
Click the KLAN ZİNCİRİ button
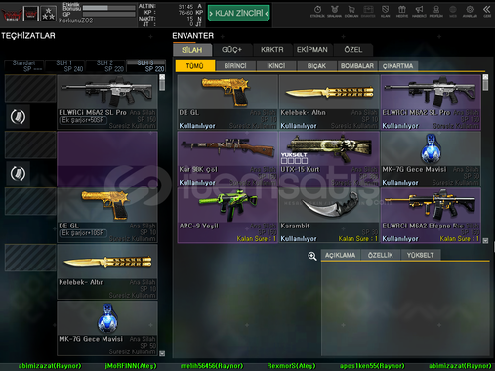click(239, 13)
